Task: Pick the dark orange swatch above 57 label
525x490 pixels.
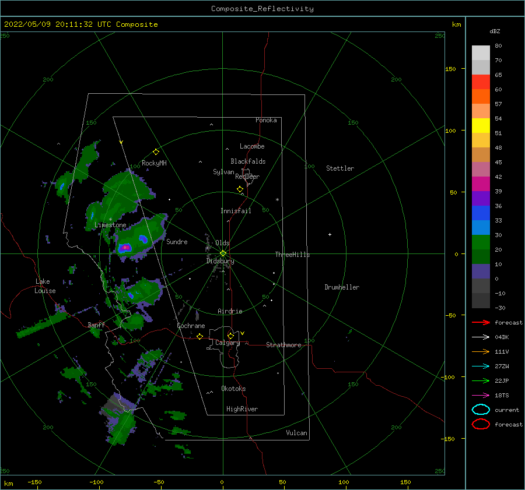Action: (481, 96)
